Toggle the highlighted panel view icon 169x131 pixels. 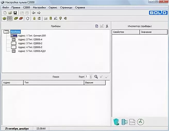pos(10,19)
